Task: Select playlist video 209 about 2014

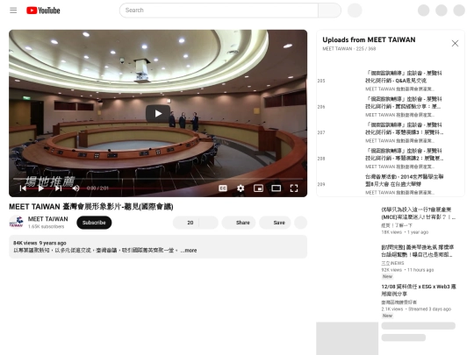Action: (x=391, y=184)
